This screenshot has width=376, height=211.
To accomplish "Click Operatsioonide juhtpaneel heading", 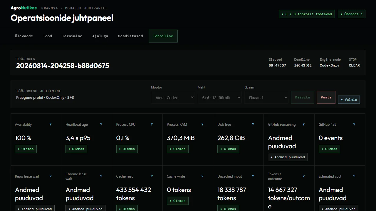I will click(62, 18).
